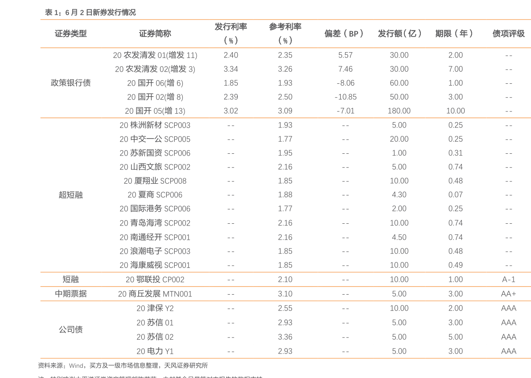531x378 pixels.
Task: Select the 中期票据 category cell
Action: coord(70,294)
